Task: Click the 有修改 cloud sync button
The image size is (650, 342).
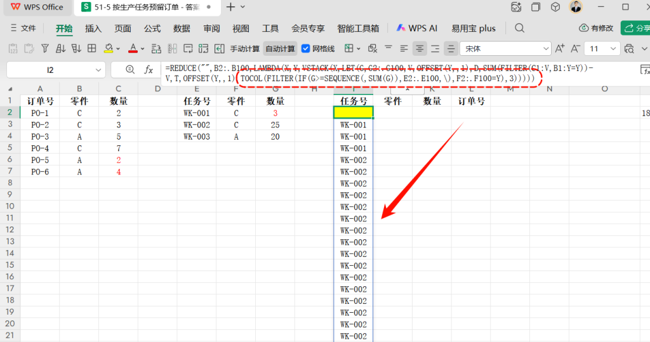Action: (596, 28)
